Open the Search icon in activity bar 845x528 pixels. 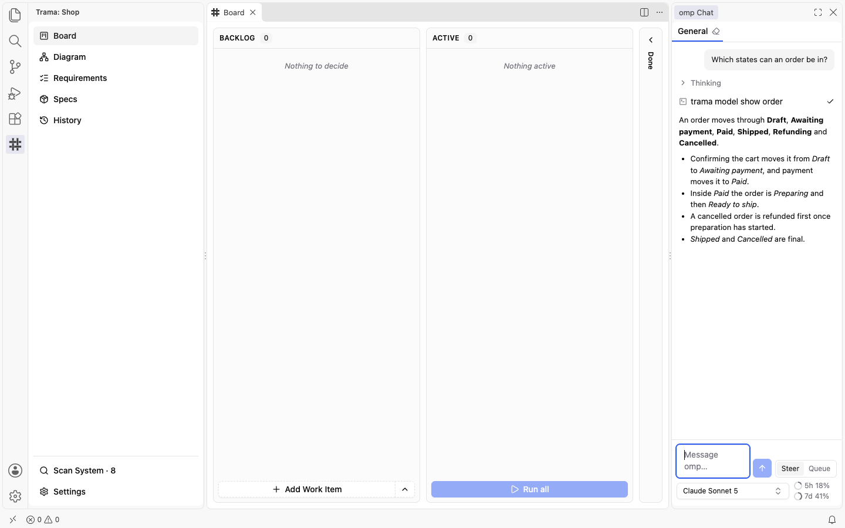15,40
